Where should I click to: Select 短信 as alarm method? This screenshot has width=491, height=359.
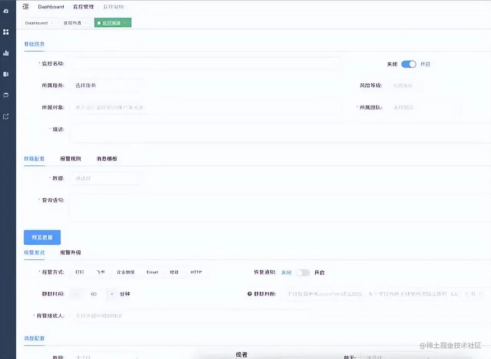click(x=174, y=272)
